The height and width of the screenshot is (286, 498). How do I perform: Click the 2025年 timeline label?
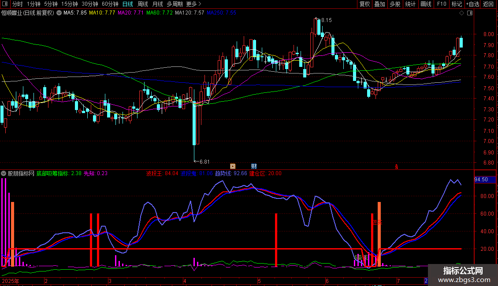click(11, 281)
